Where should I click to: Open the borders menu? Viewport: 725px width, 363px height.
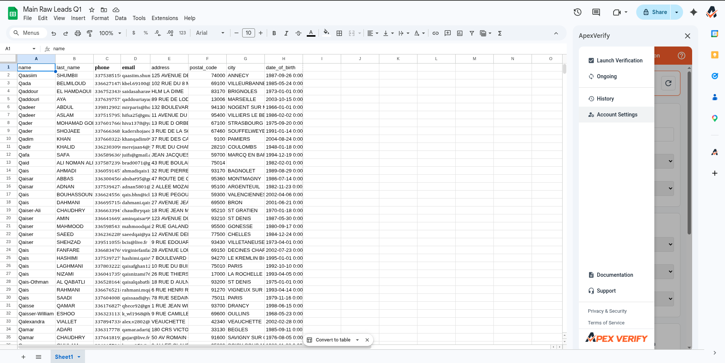pos(339,33)
